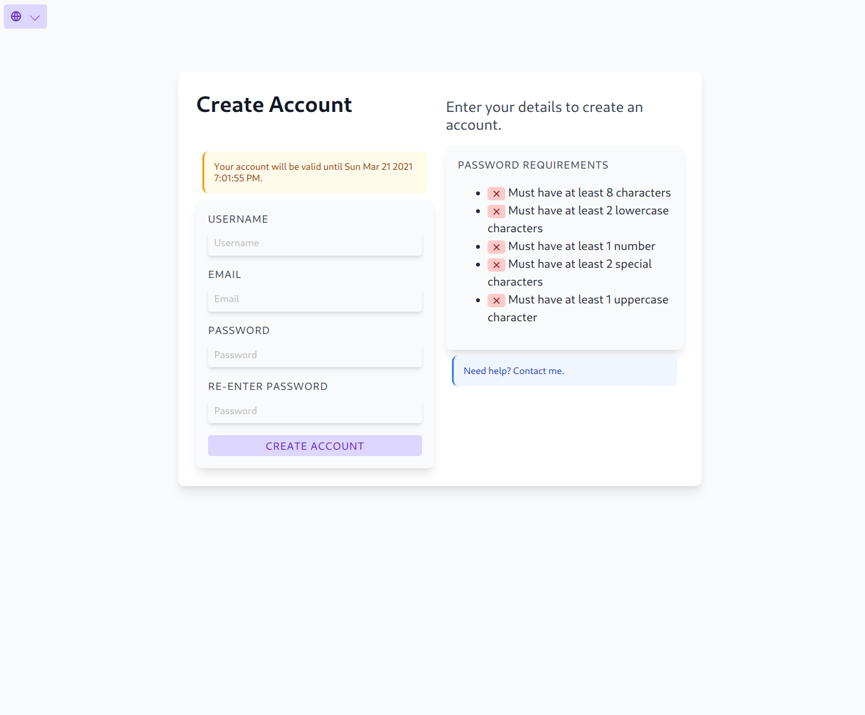This screenshot has width=865, height=715.
Task: Click the red X beside '2 lowercase characters' requirement
Action: [496, 211]
